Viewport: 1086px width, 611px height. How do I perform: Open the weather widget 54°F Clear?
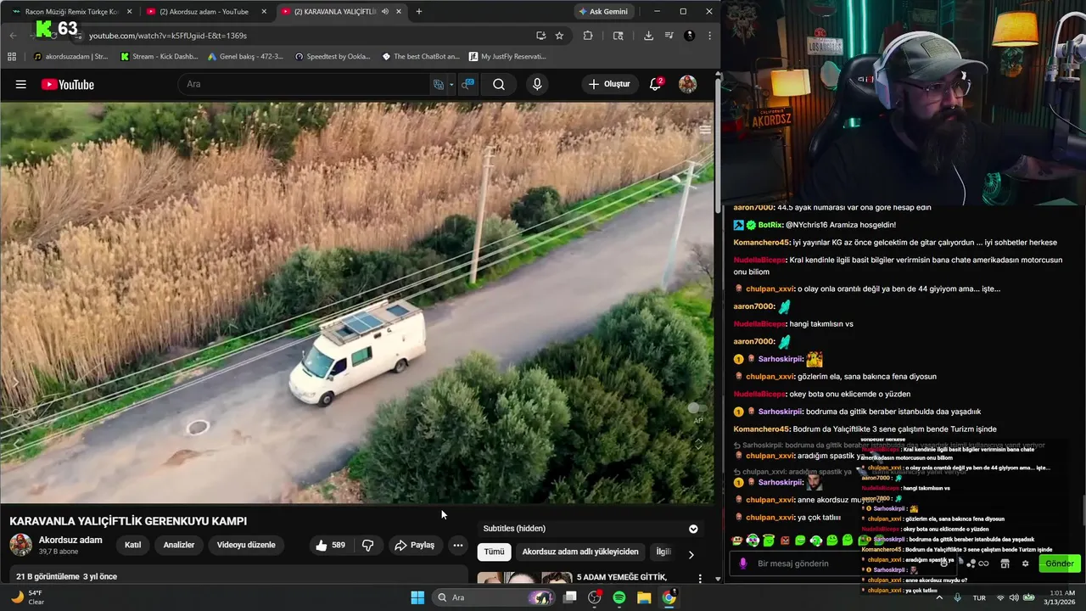click(30, 597)
